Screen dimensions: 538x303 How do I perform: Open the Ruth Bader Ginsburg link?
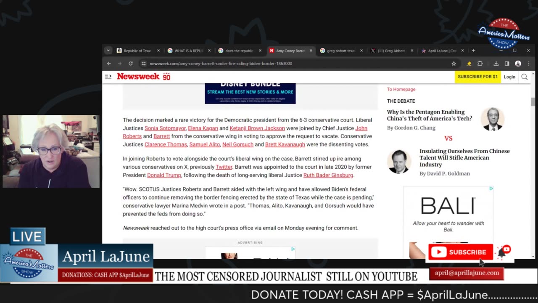click(x=328, y=175)
